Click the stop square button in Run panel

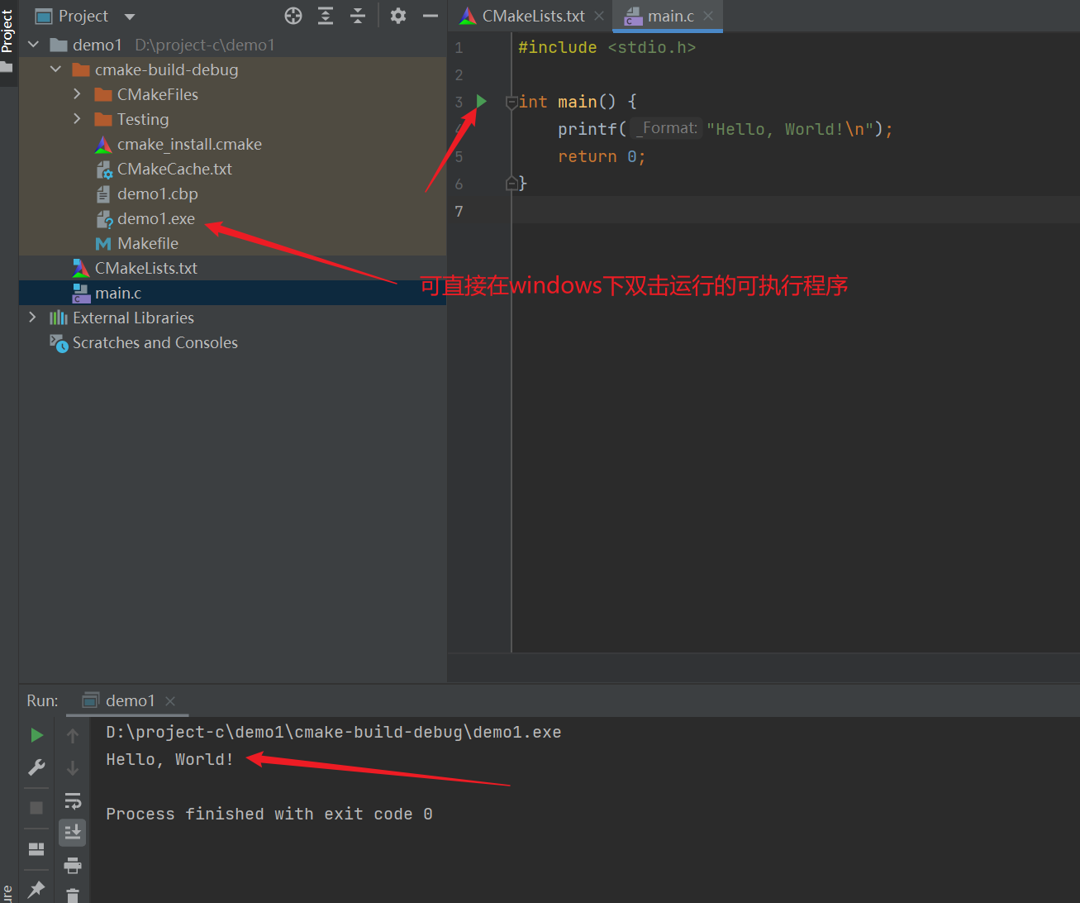coord(36,807)
